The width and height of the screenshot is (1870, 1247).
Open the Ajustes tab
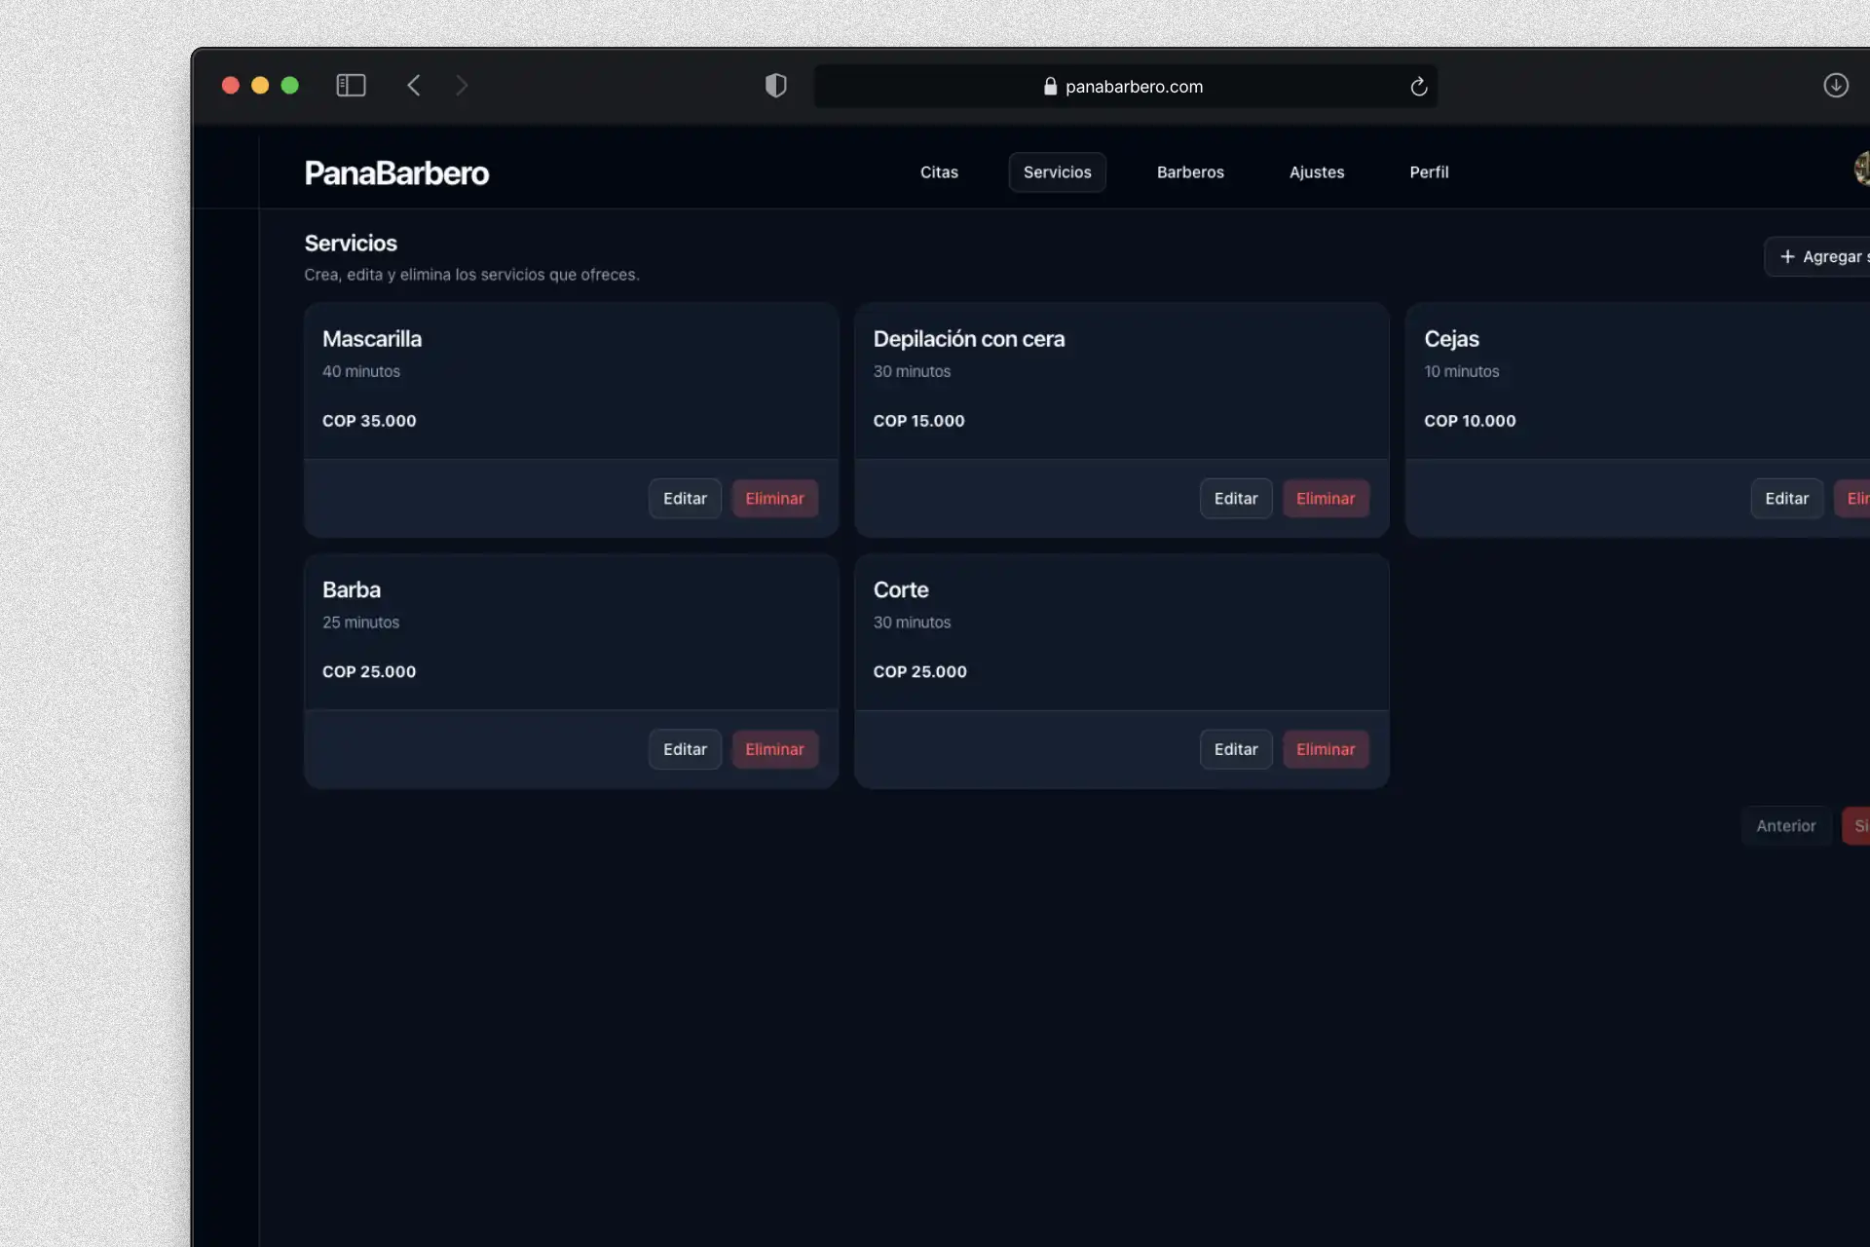1317,172
